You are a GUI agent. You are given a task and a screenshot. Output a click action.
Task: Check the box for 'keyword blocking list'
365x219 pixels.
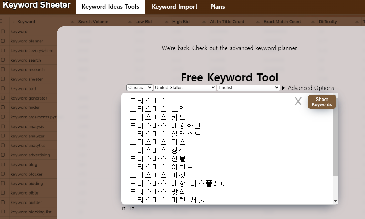tap(3, 211)
